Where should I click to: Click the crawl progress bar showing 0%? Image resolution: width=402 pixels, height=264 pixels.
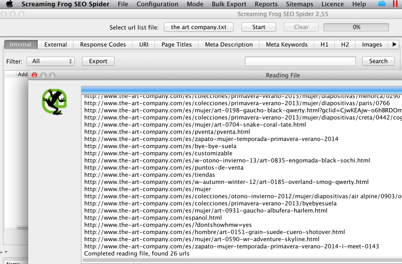tap(356, 27)
